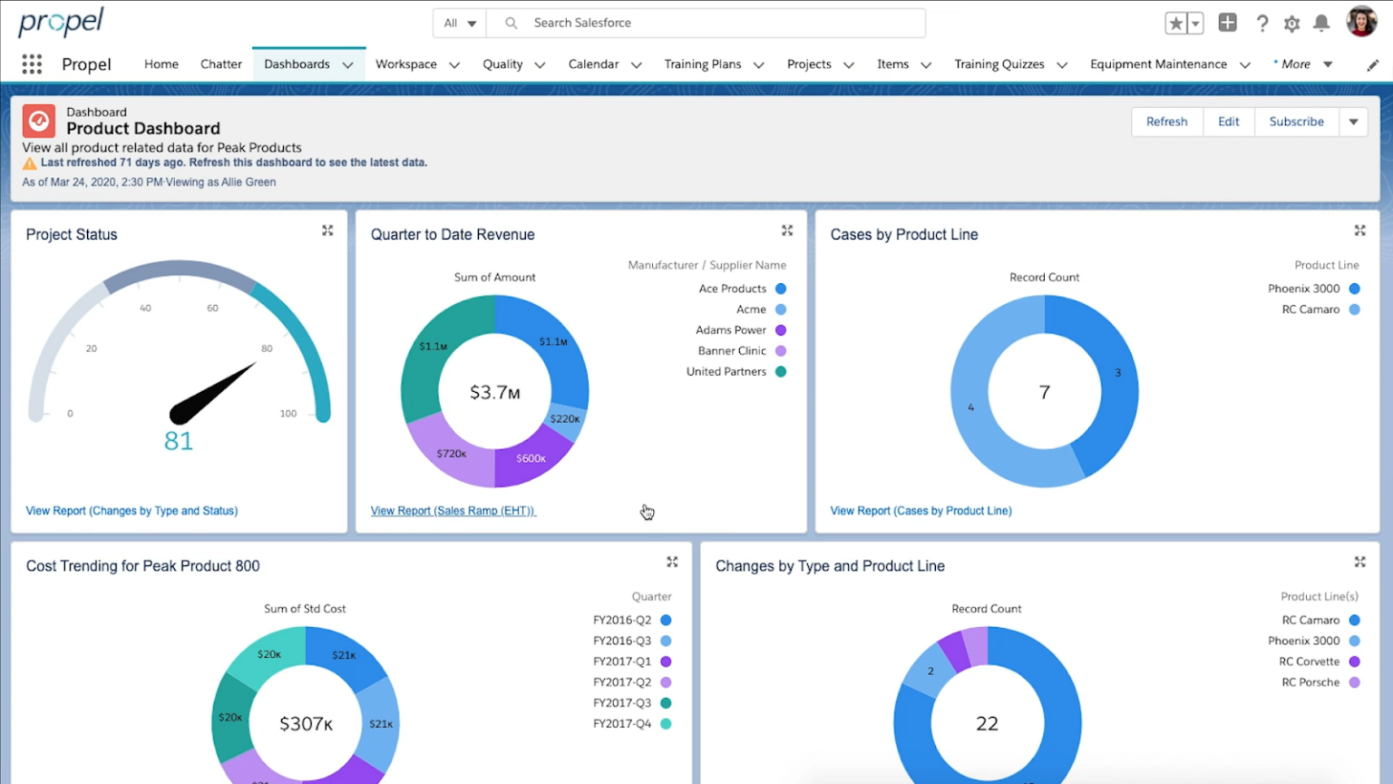Open the Chatter menu item
1393x784 pixels.
[x=220, y=64]
